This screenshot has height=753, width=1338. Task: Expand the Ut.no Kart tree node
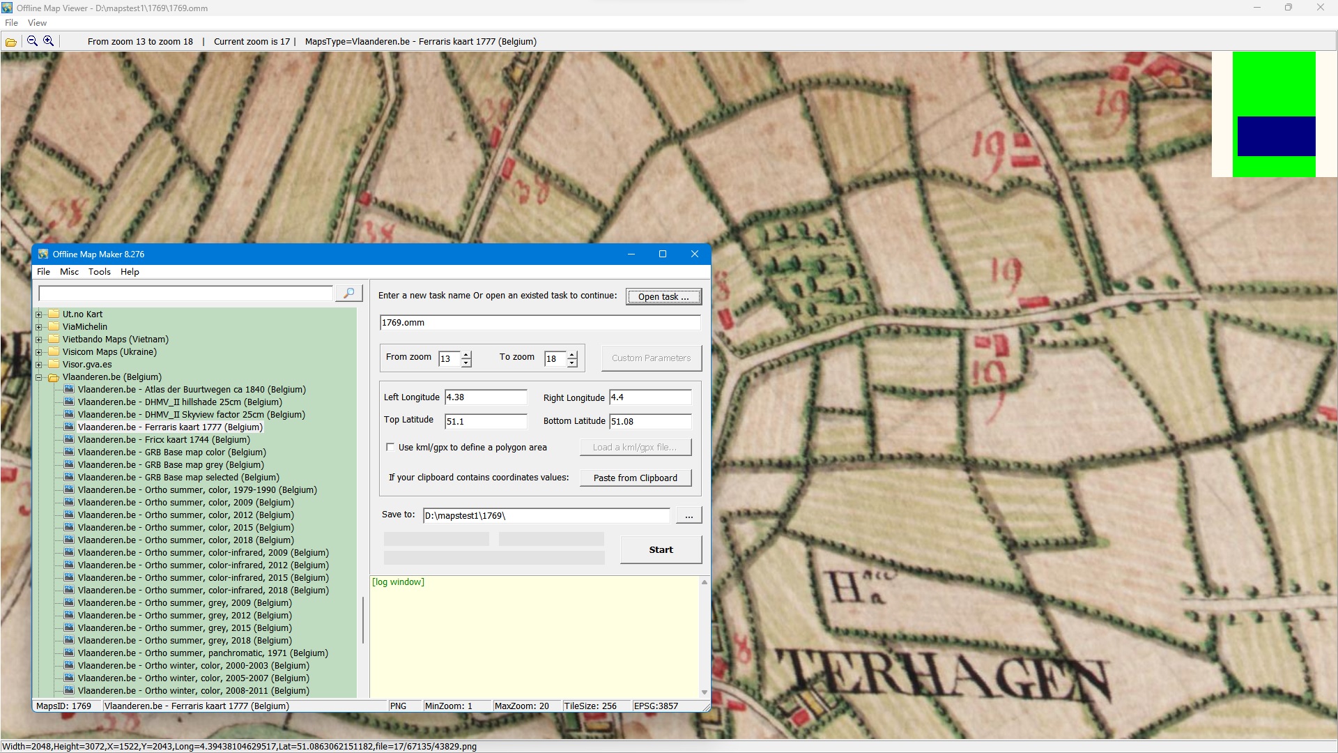point(39,314)
